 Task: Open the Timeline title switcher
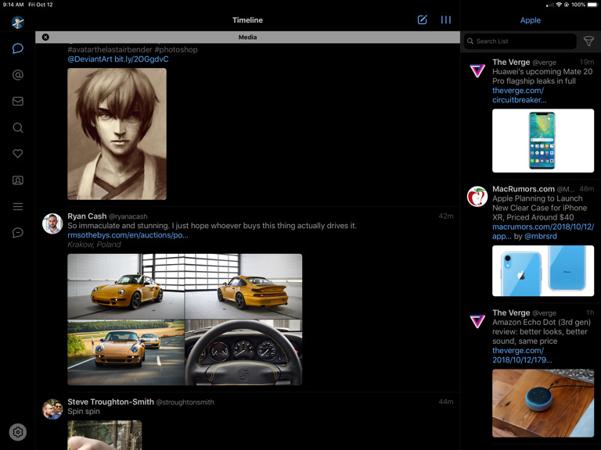(247, 20)
